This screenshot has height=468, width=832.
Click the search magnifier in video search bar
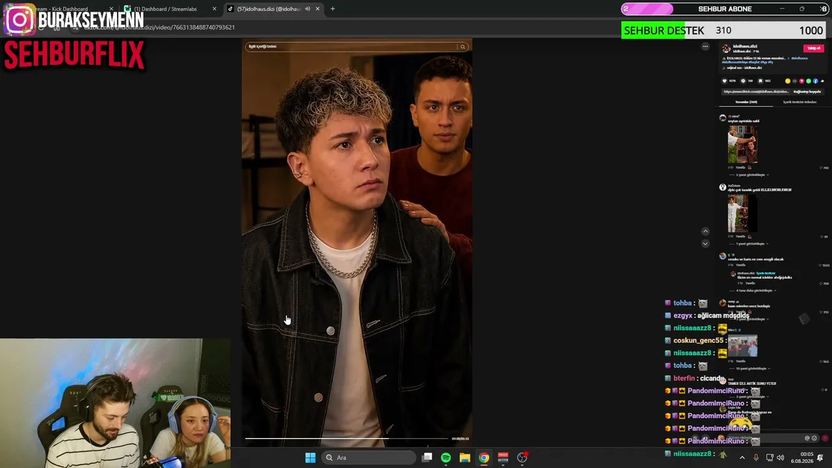[463, 47]
